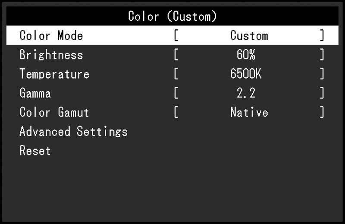Change the Native Color Gamut value
This screenshot has height=224, width=345.
click(249, 113)
